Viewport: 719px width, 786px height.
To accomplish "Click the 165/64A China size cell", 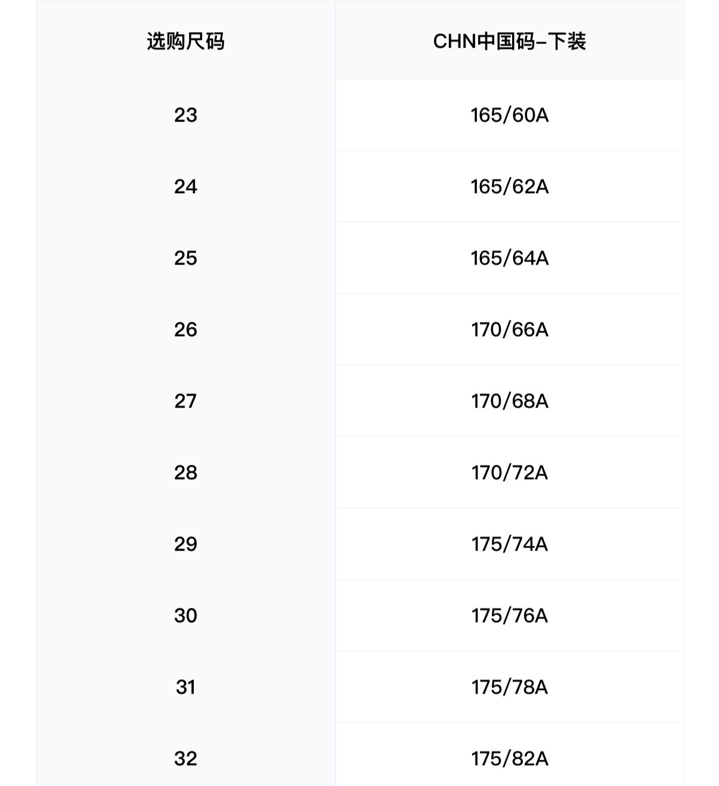I will [509, 258].
